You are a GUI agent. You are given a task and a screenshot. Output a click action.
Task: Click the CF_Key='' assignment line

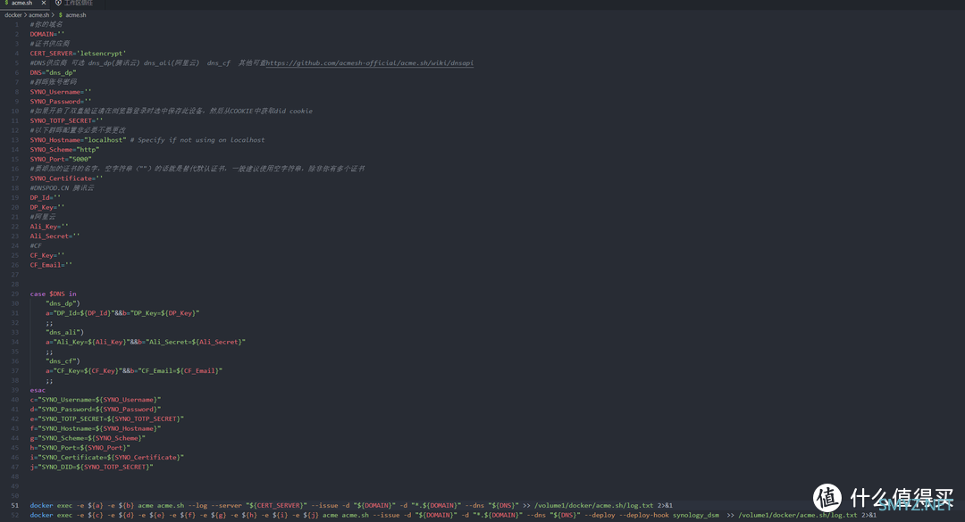(x=46, y=255)
